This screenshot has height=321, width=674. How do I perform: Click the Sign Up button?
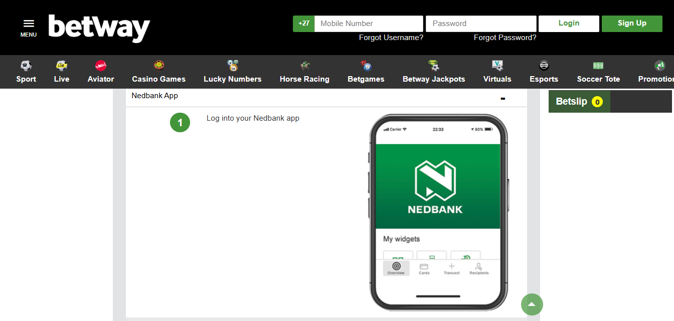click(631, 23)
